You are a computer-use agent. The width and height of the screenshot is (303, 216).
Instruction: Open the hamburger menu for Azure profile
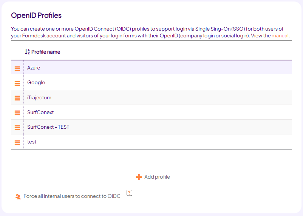point(17,68)
